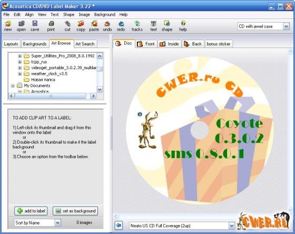Copy selection with the copy icon

click(81, 26)
